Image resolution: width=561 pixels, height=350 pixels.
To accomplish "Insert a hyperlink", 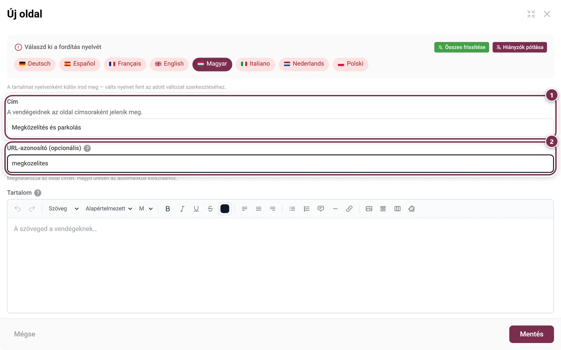I will click(x=349, y=209).
